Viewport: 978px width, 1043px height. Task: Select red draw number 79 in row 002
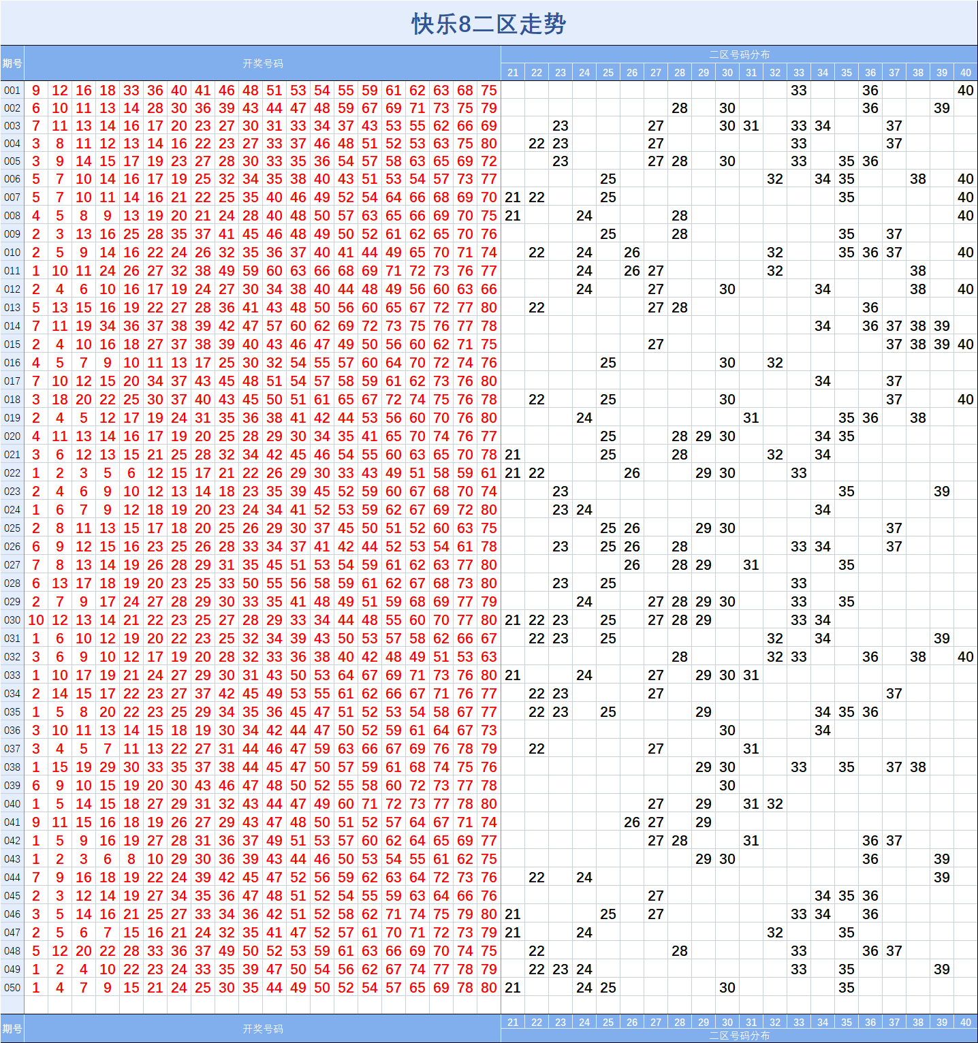[x=489, y=108]
